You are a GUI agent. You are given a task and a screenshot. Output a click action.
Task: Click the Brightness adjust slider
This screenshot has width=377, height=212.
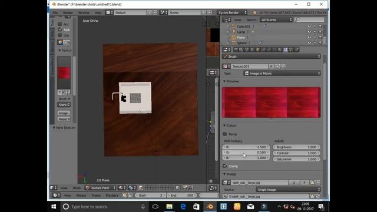click(296, 147)
